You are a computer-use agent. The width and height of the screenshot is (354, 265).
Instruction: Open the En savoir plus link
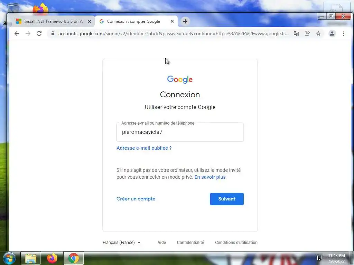click(210, 177)
